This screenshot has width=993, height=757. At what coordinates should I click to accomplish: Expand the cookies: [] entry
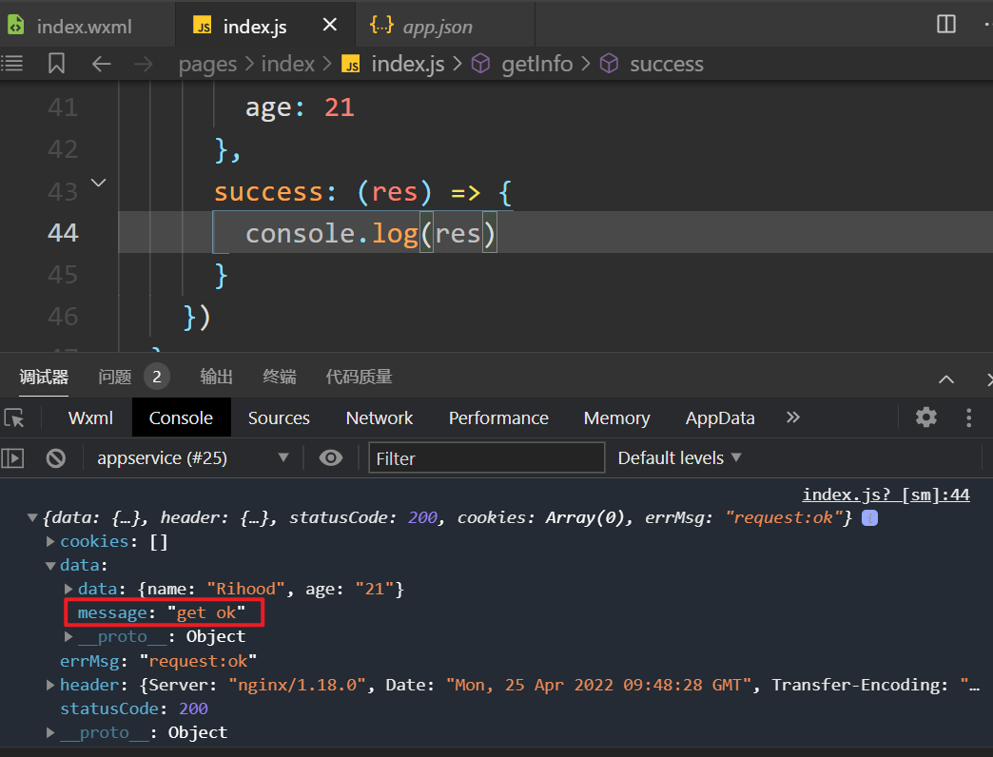[50, 542]
